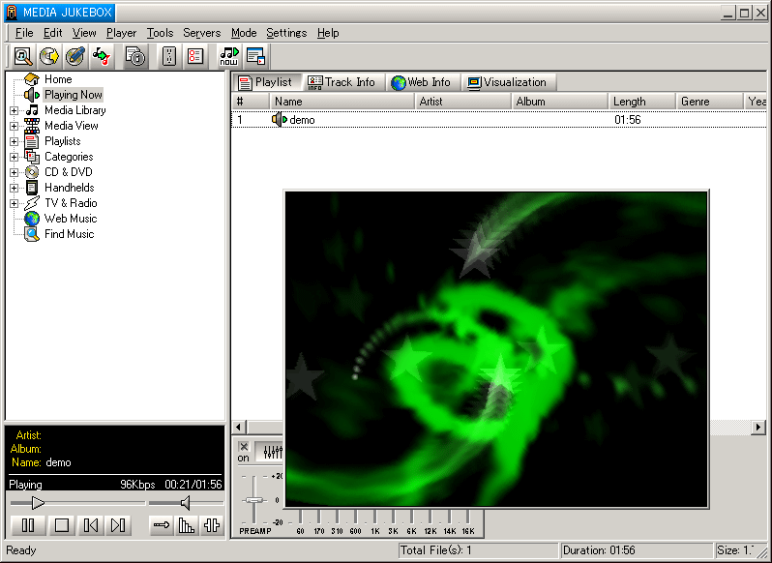Click the green visualization display

click(x=496, y=348)
